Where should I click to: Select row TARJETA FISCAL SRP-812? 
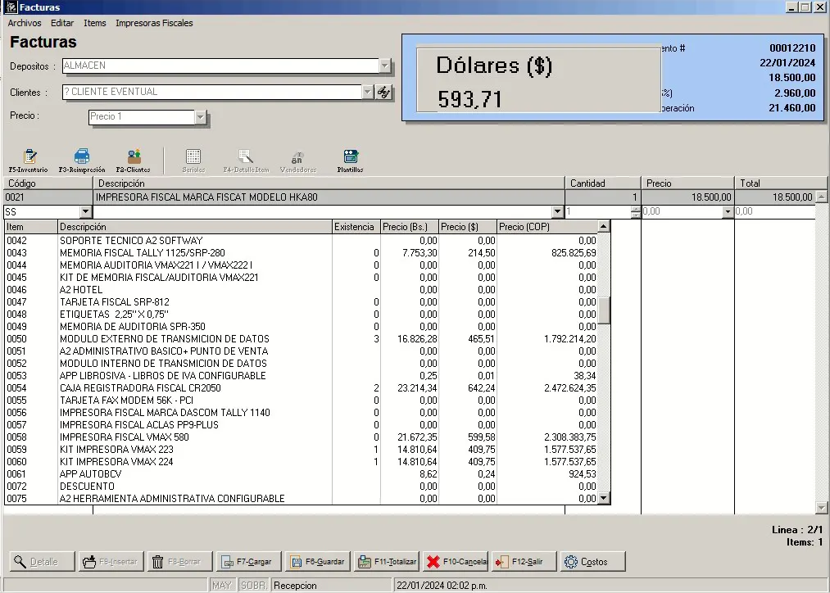(x=302, y=302)
